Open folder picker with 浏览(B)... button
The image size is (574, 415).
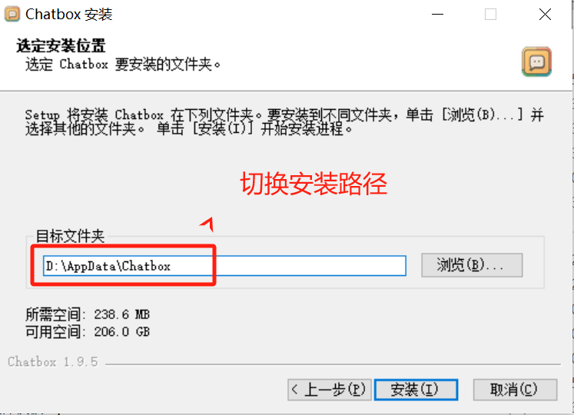(472, 265)
